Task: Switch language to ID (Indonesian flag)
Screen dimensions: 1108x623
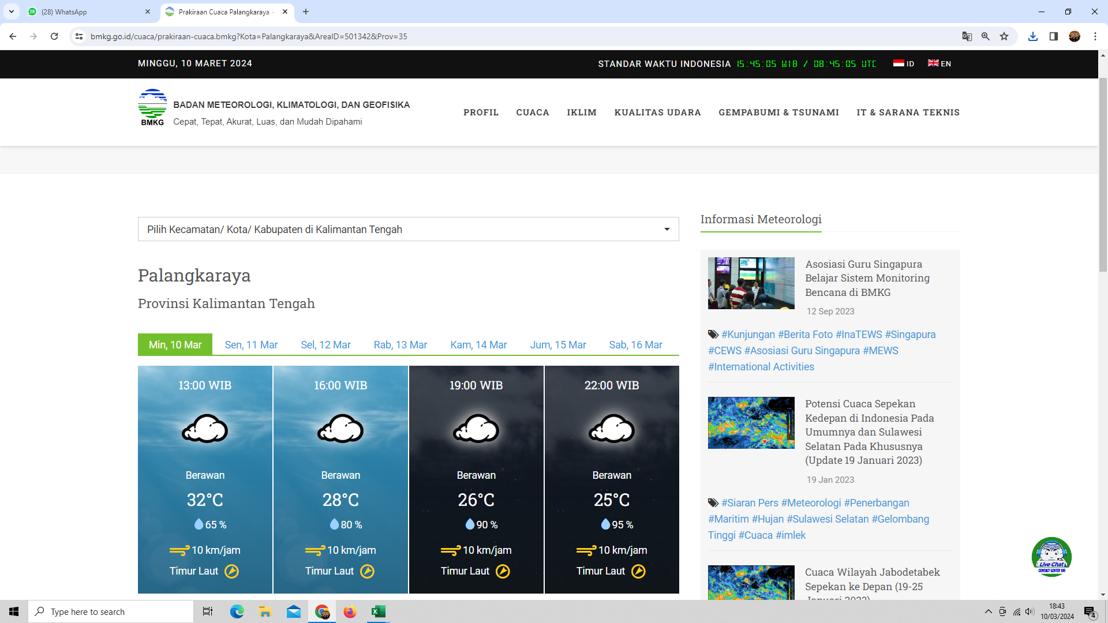Action: (904, 63)
